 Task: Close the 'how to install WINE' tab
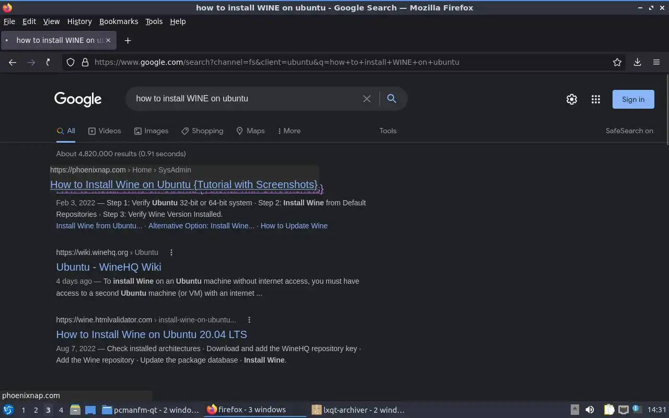(108, 40)
